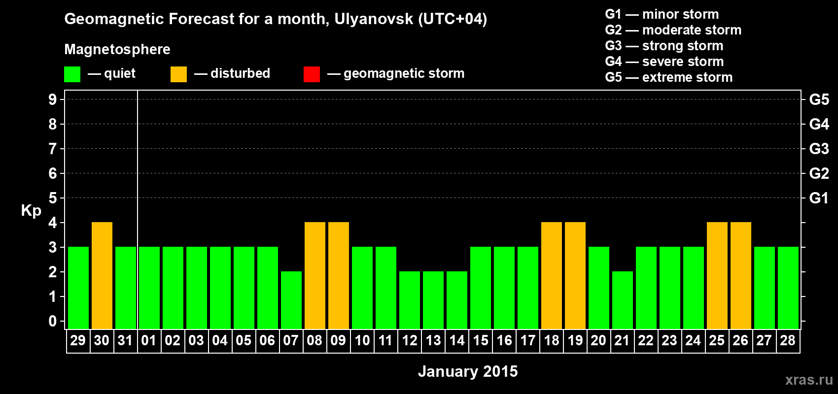Click the green bar for day 29
This screenshot has height=394, width=838.
[78, 288]
